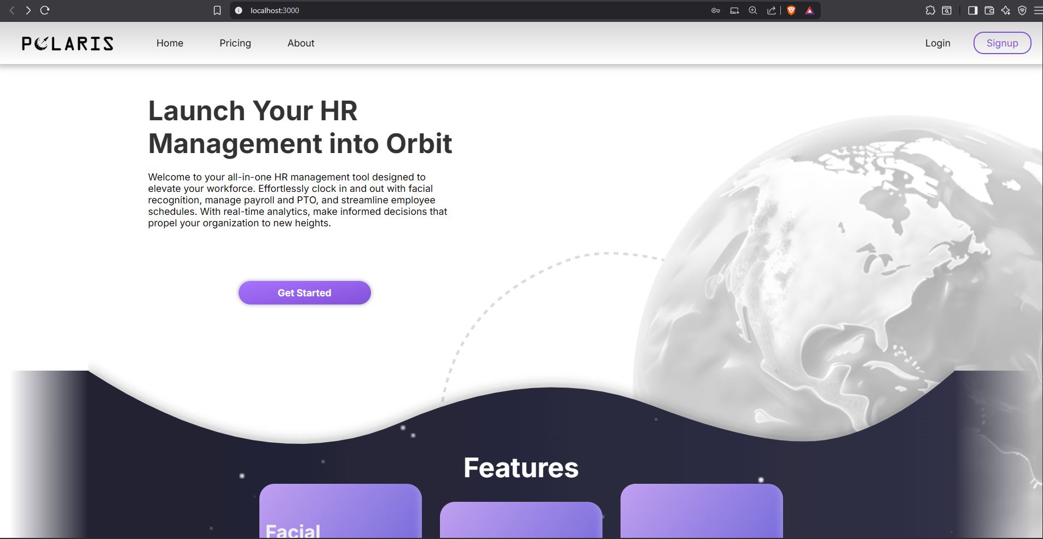Open browser extensions puzzle icon

930,10
